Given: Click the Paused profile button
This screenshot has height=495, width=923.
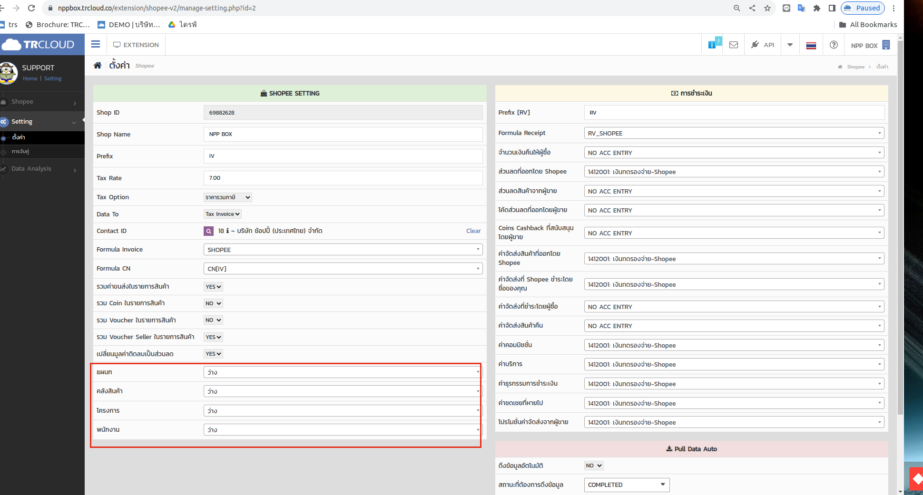Looking at the screenshot, I should [863, 8].
